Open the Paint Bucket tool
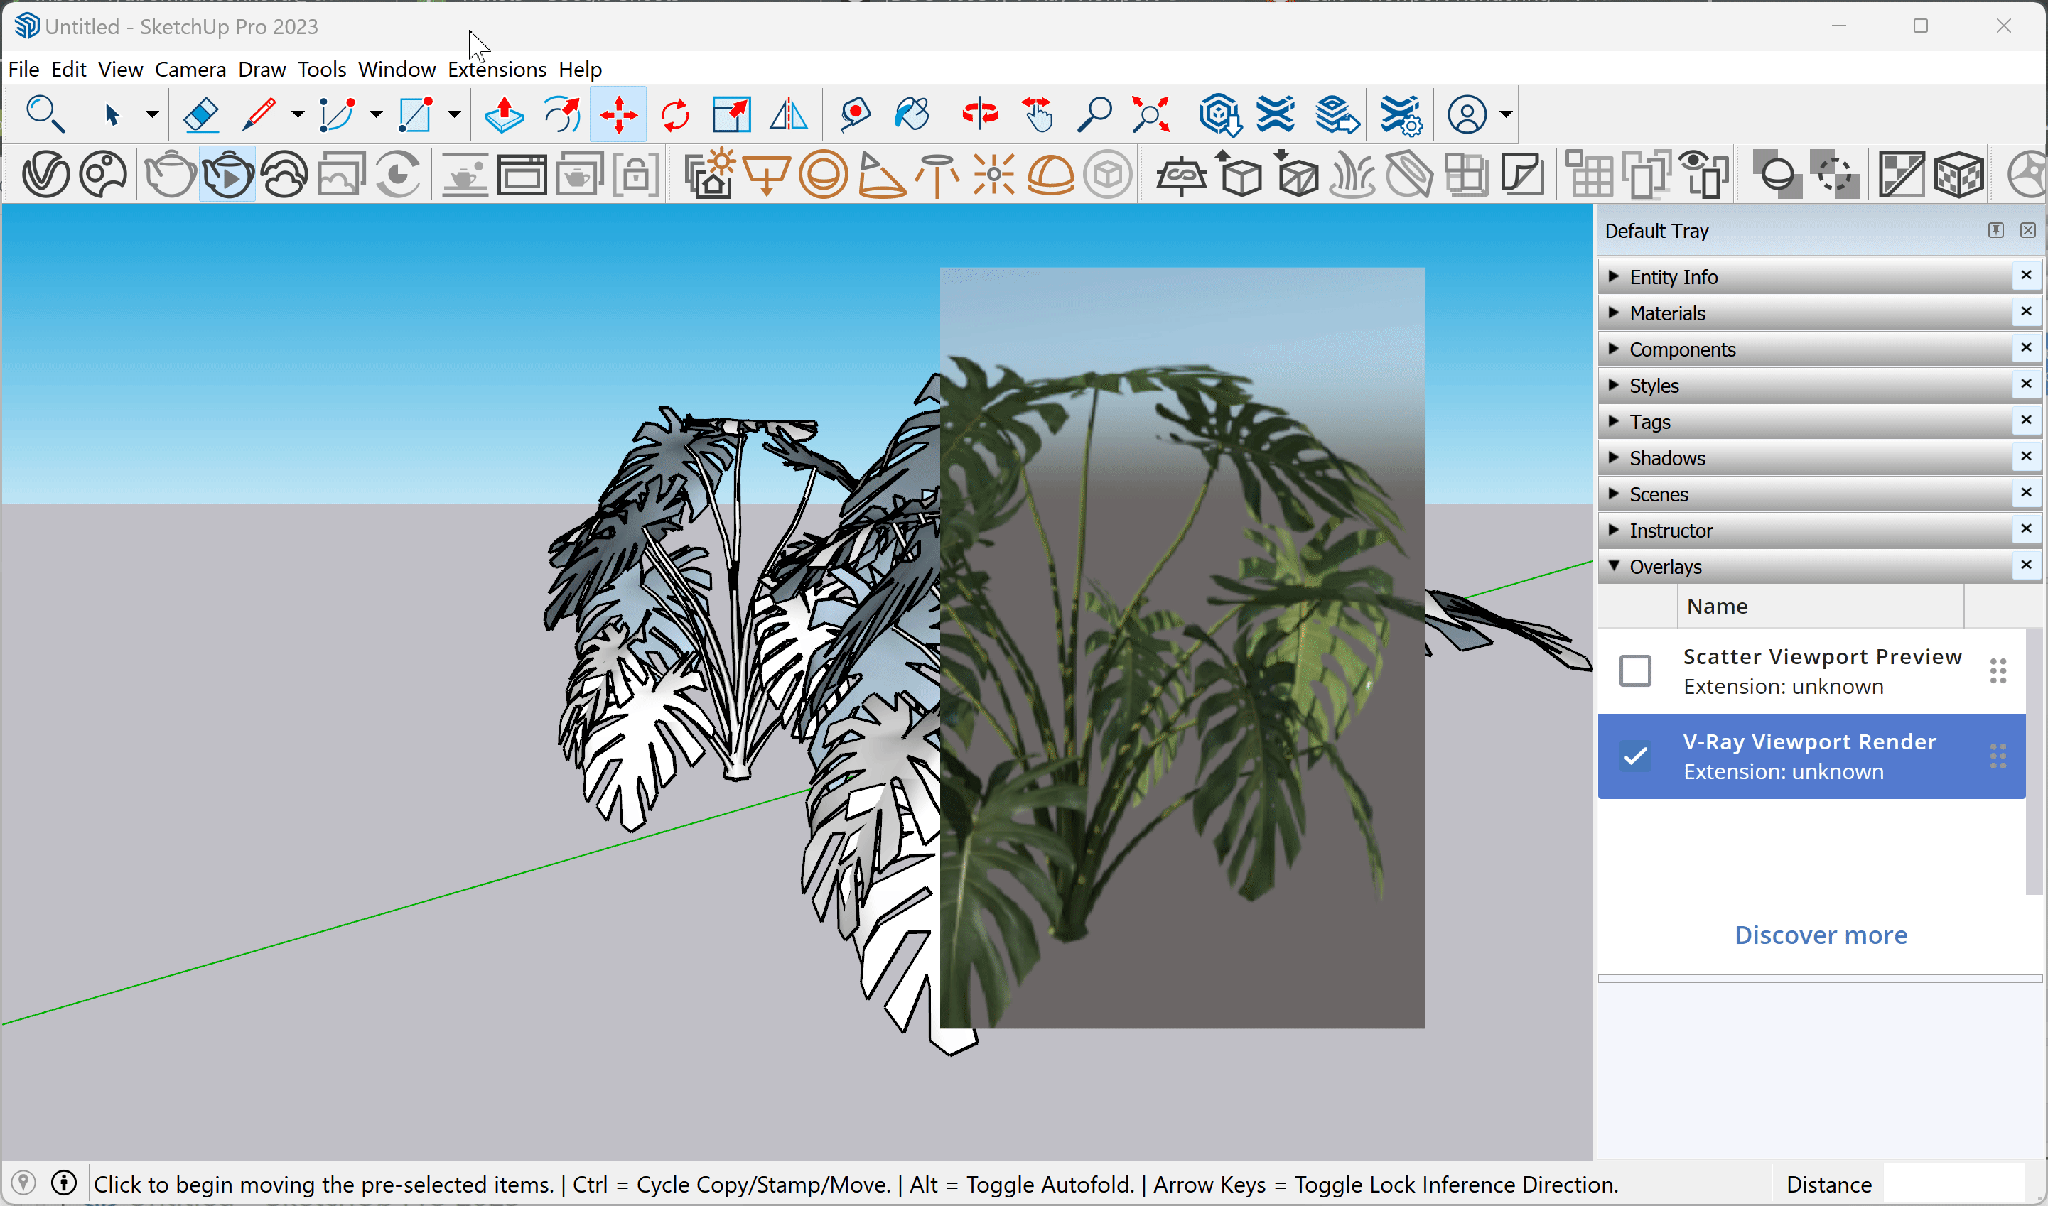This screenshot has height=1206, width=2048. tap(912, 114)
